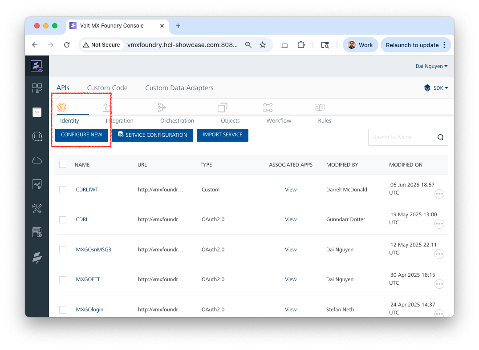Click the Rules book icon
479x350 pixels.
tap(320, 107)
